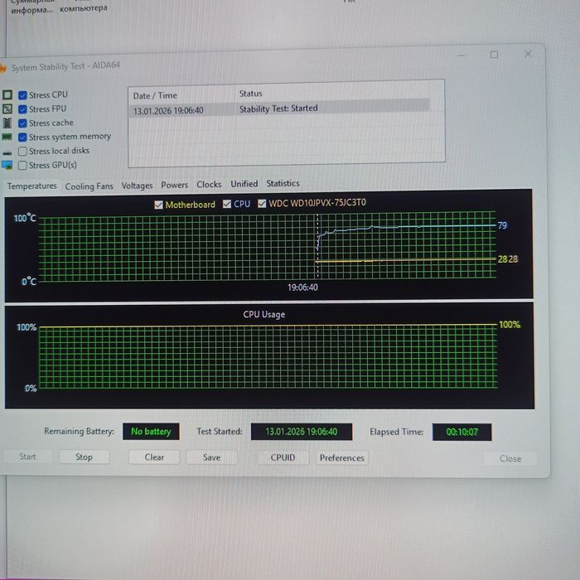580x580 pixels.
Task: Click the disk icon beside Stress local disks
Action: click(7, 152)
